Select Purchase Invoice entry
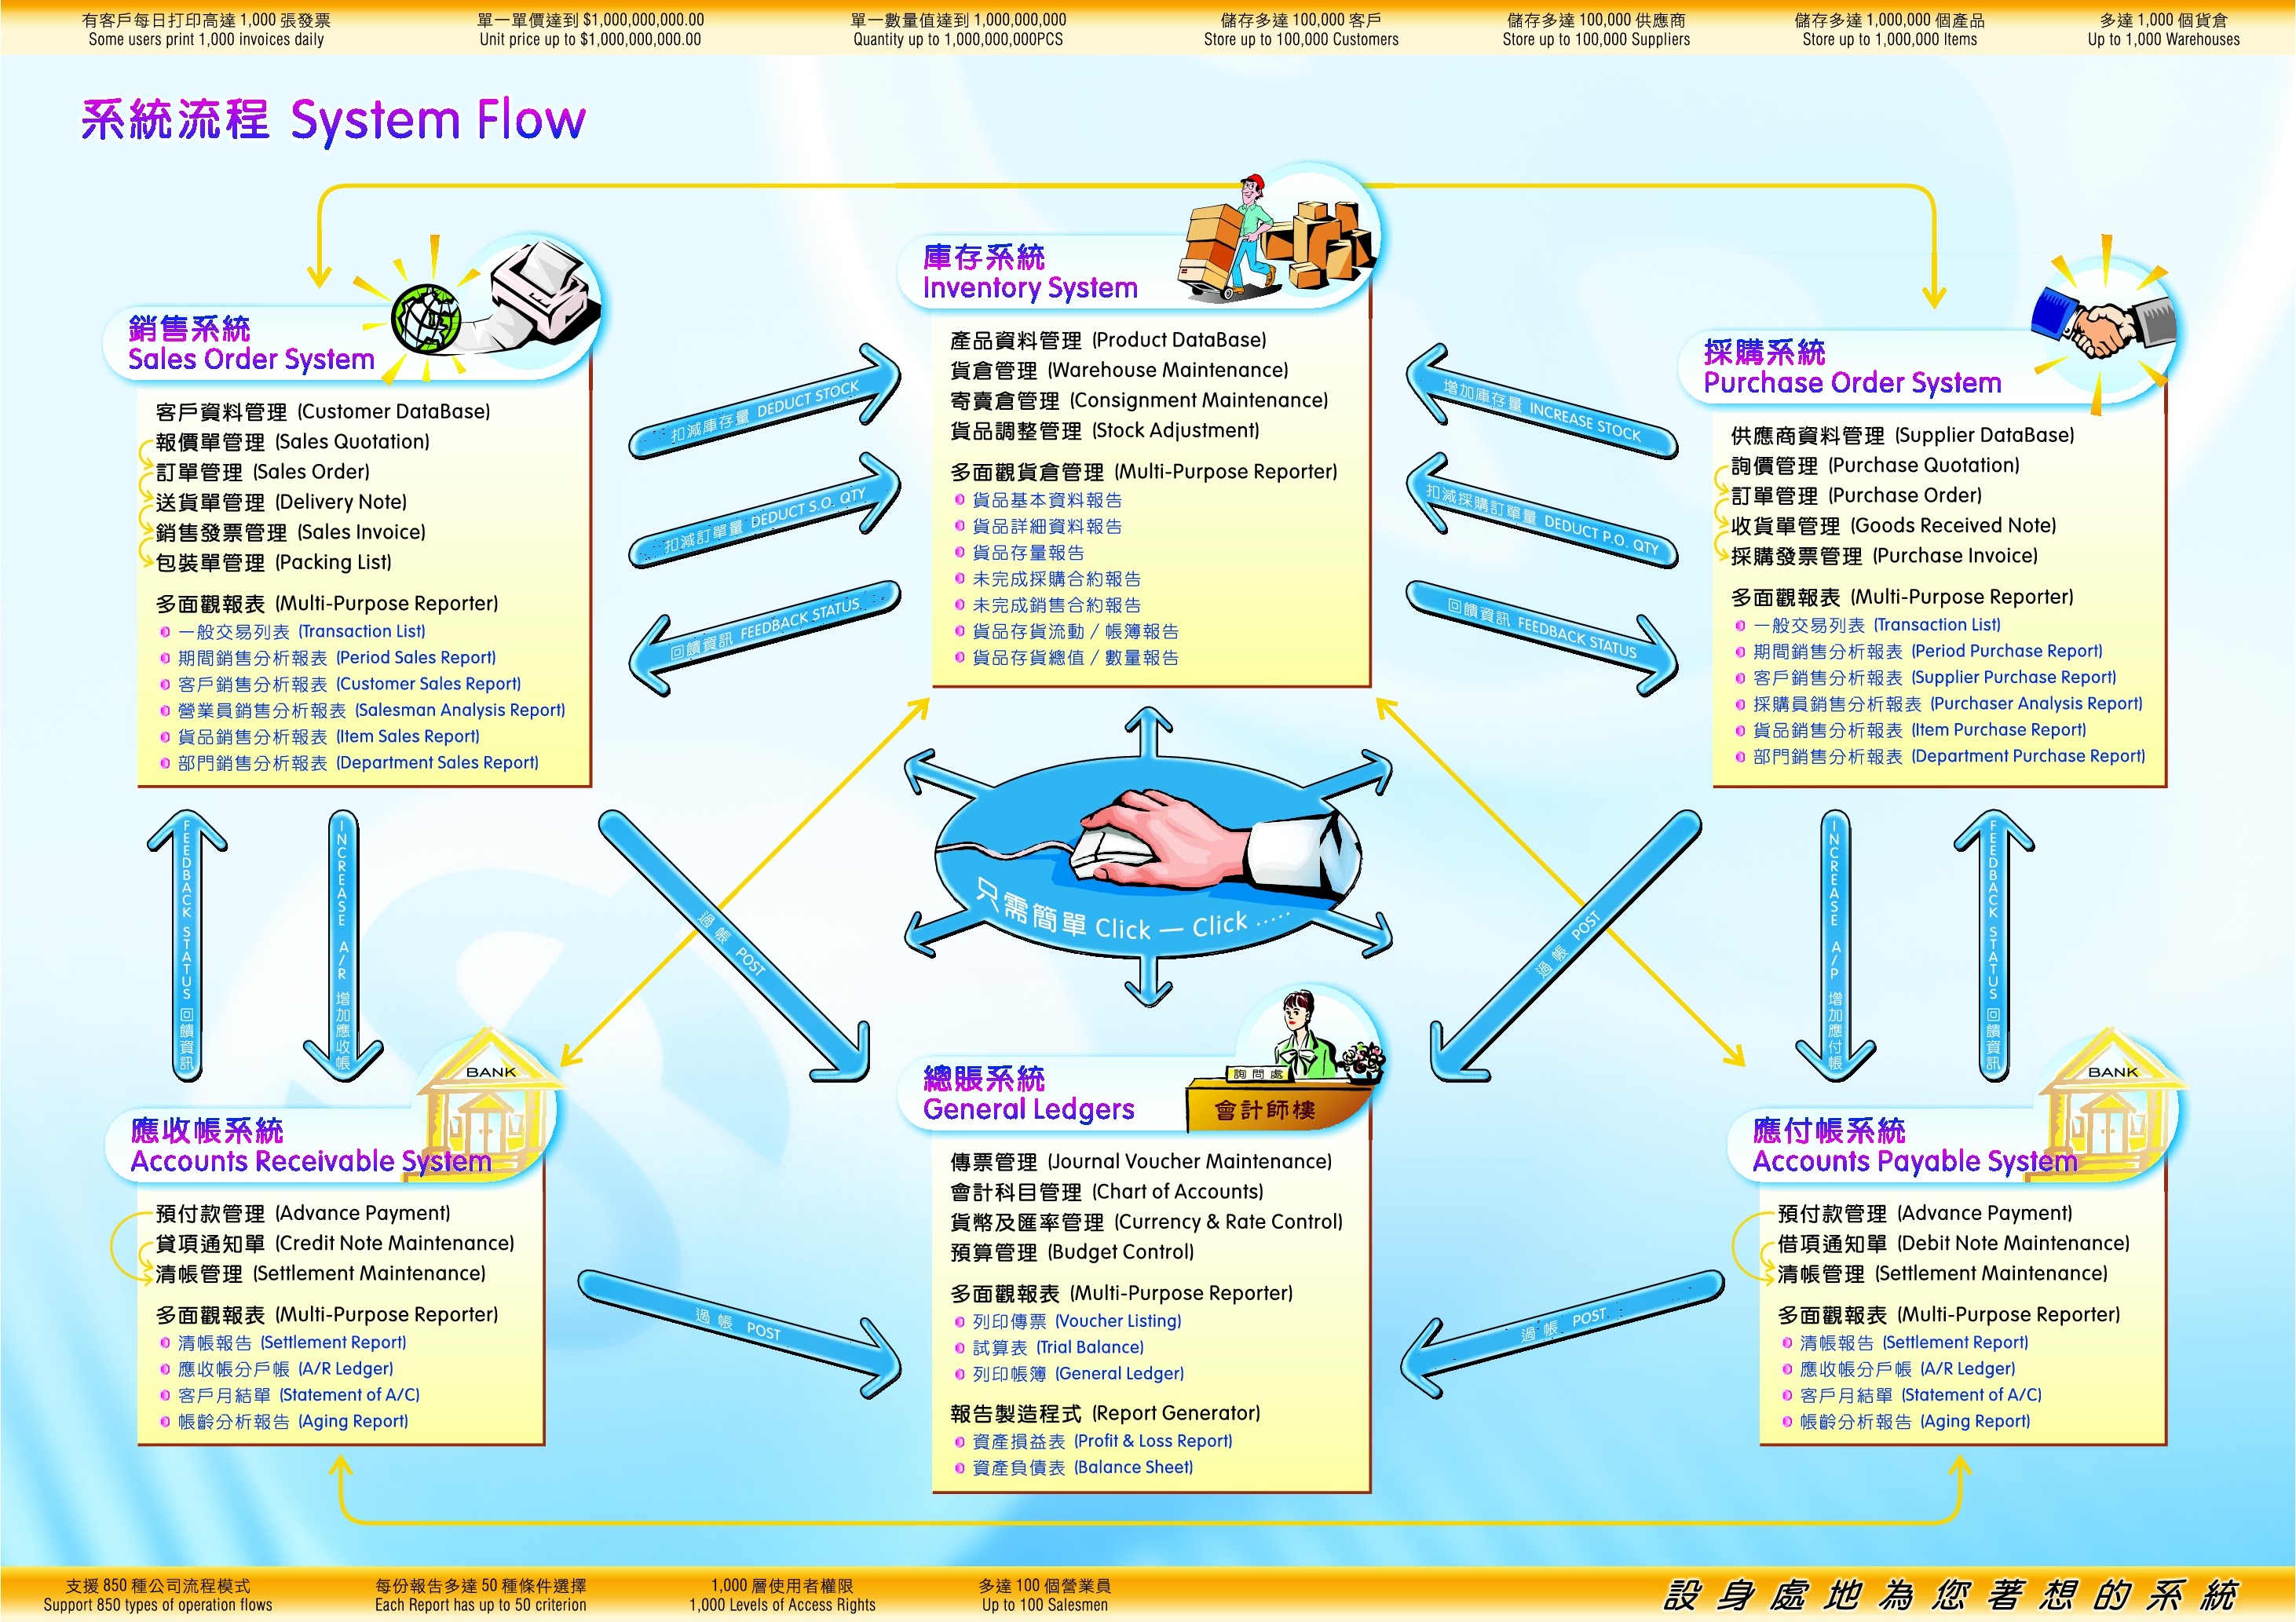2296x1622 pixels. coord(1884,555)
